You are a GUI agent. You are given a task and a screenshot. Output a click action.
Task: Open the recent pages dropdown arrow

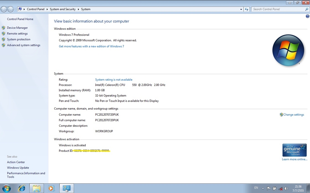coord(15,9)
